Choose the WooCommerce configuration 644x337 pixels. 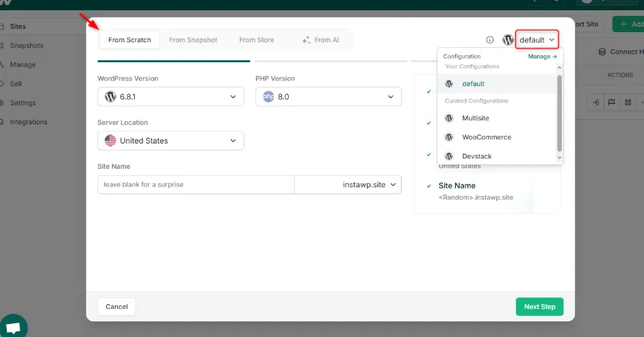(x=486, y=137)
